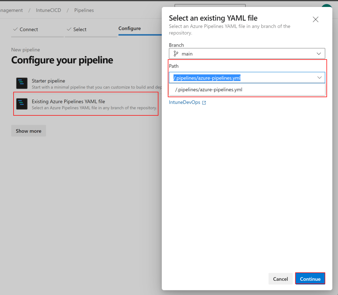Expand the Branch dropdown chevron
The height and width of the screenshot is (295, 338).
pyautogui.click(x=319, y=54)
